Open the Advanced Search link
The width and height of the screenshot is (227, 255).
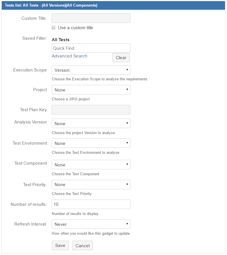(x=69, y=56)
